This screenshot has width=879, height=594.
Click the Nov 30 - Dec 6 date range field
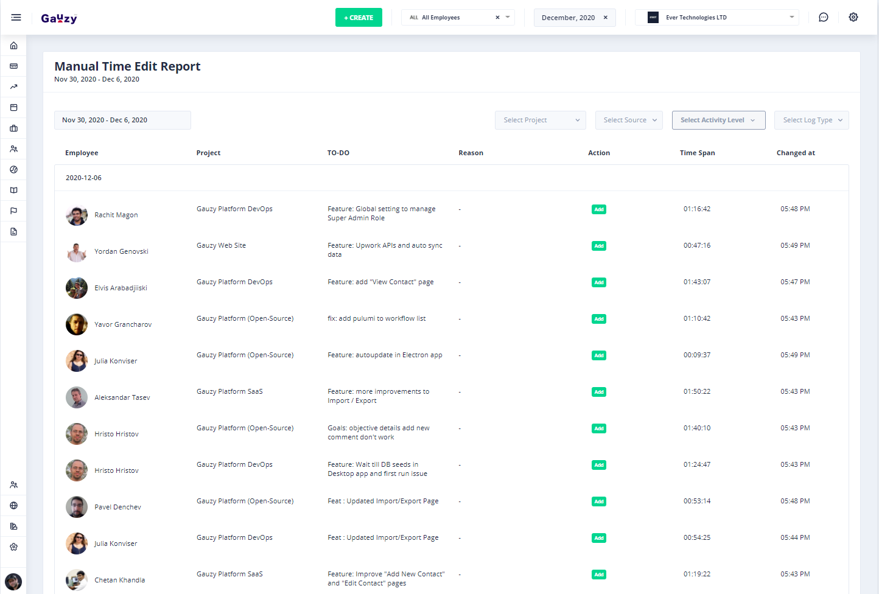(122, 121)
